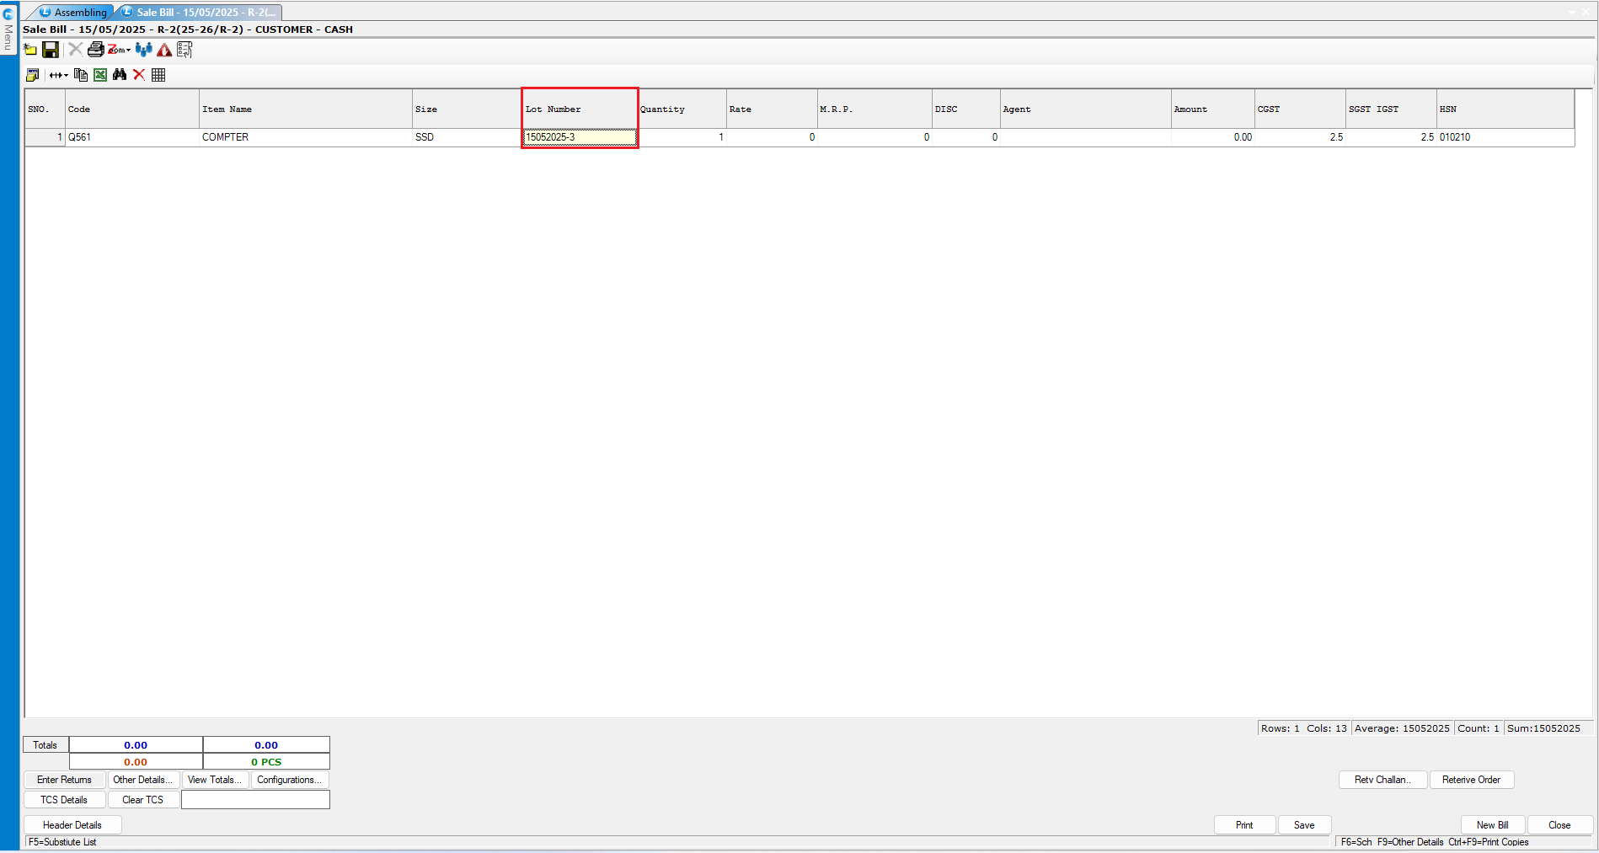
Task: Click the floppy disk save icon
Action: (51, 50)
